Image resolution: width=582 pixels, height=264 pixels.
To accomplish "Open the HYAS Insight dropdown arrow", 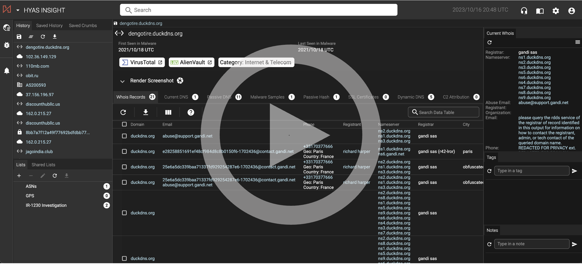I will tap(18, 10).
